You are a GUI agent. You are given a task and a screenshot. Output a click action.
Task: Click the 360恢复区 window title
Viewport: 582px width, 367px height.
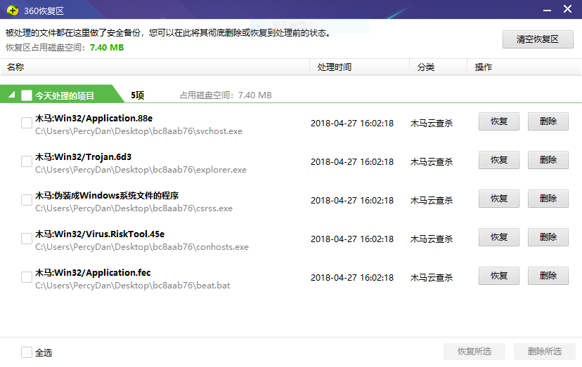click(44, 11)
